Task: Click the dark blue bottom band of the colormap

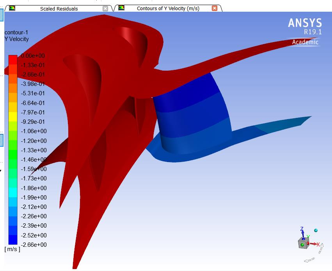Action: (13, 240)
